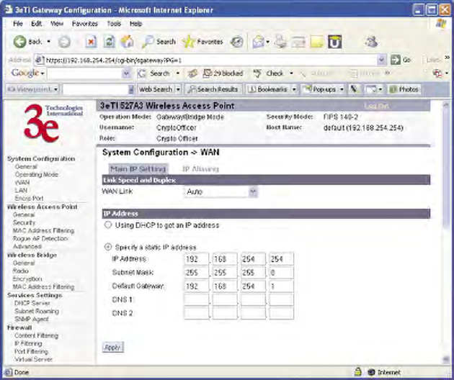Click the last Default Gateway octet field

pos(281,286)
